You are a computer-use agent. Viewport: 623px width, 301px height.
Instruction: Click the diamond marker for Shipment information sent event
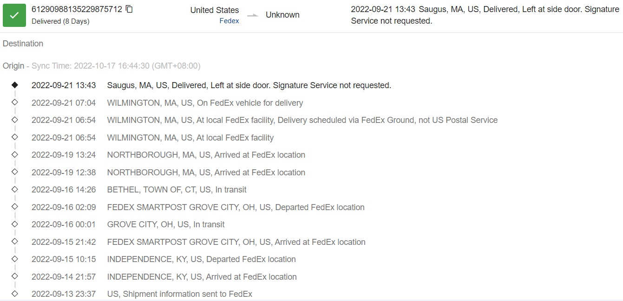pyautogui.click(x=15, y=294)
